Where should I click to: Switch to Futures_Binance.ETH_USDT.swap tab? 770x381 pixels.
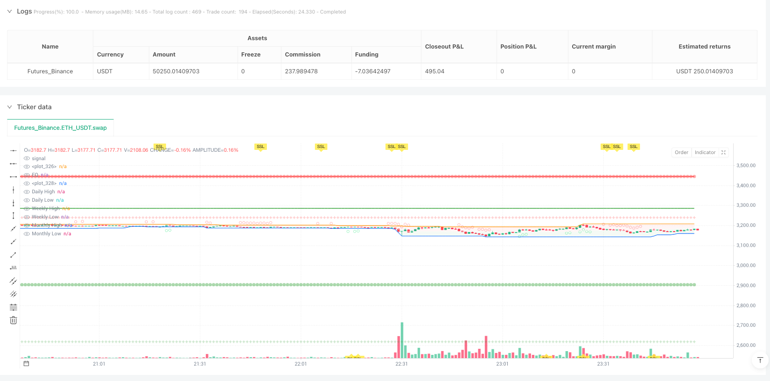point(60,127)
